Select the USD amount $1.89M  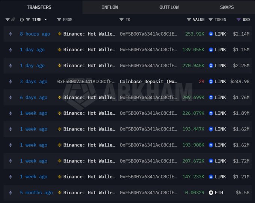tap(241, 113)
